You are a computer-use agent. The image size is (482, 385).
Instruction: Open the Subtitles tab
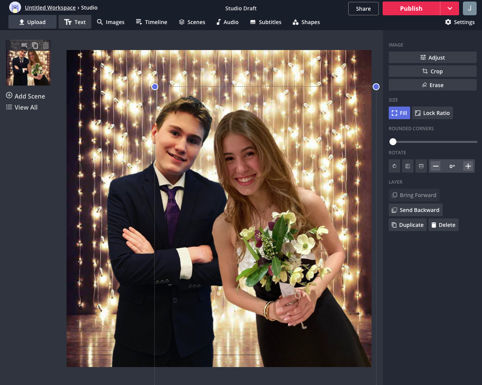266,22
